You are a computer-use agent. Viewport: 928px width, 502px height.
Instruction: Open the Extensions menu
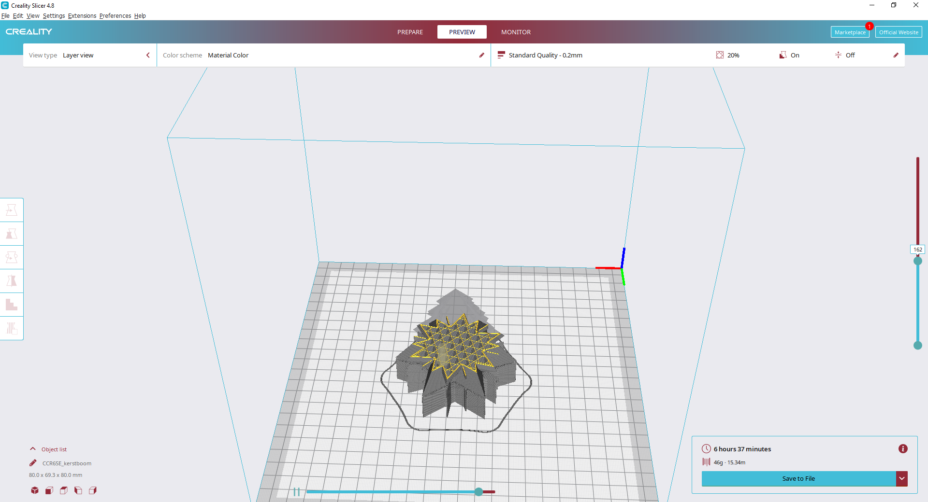click(x=82, y=15)
